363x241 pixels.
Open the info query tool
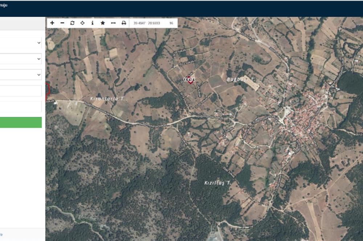tap(93, 23)
